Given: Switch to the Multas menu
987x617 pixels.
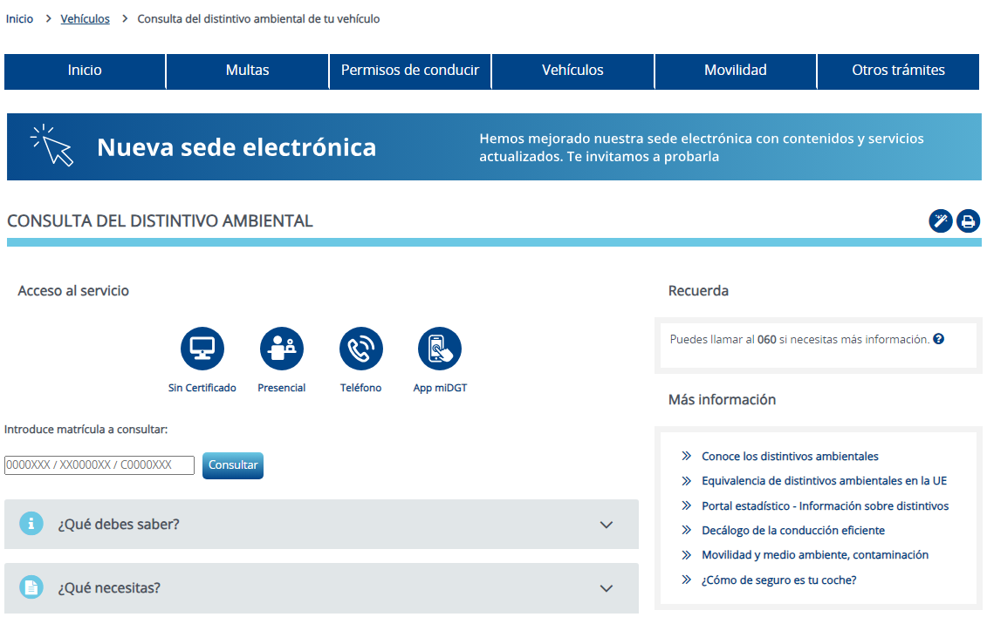Looking at the screenshot, I should 247,71.
